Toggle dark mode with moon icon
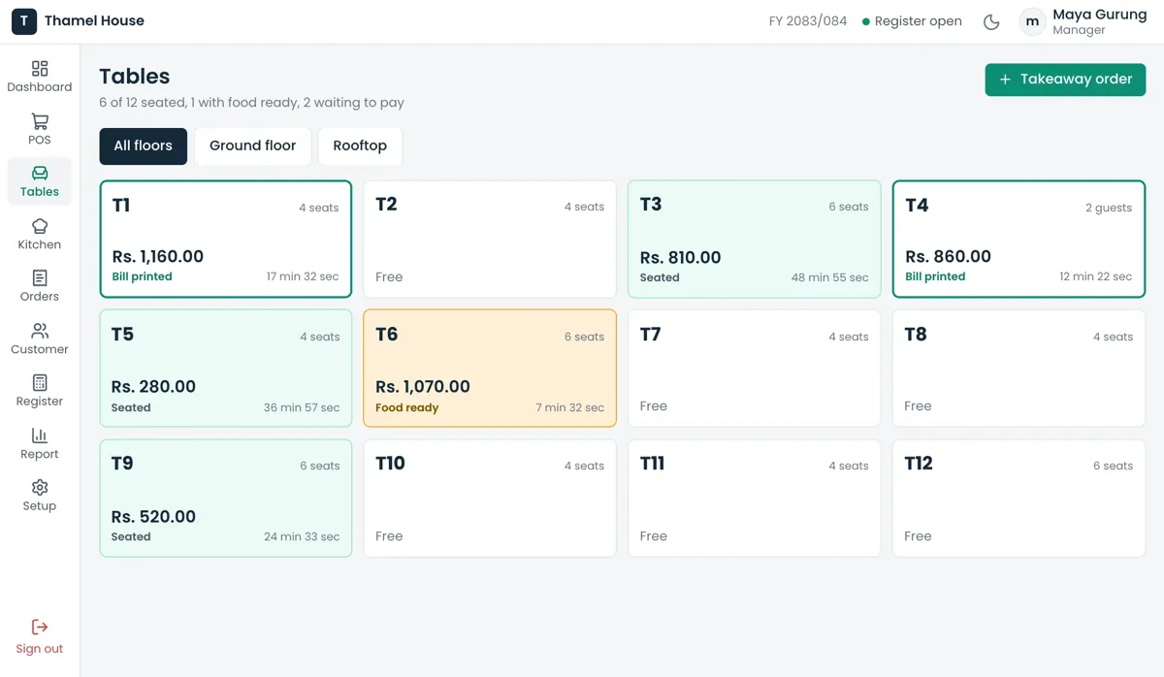Viewport: 1164px width, 677px height. coord(991,21)
